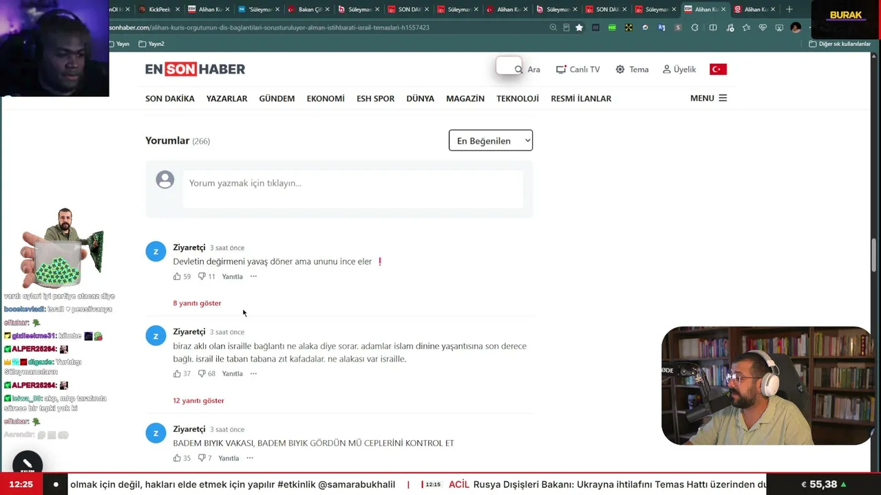Image resolution: width=881 pixels, height=495 pixels.
Task: Reply to the 'Devletin değirmeni' comment
Action: 232,276
